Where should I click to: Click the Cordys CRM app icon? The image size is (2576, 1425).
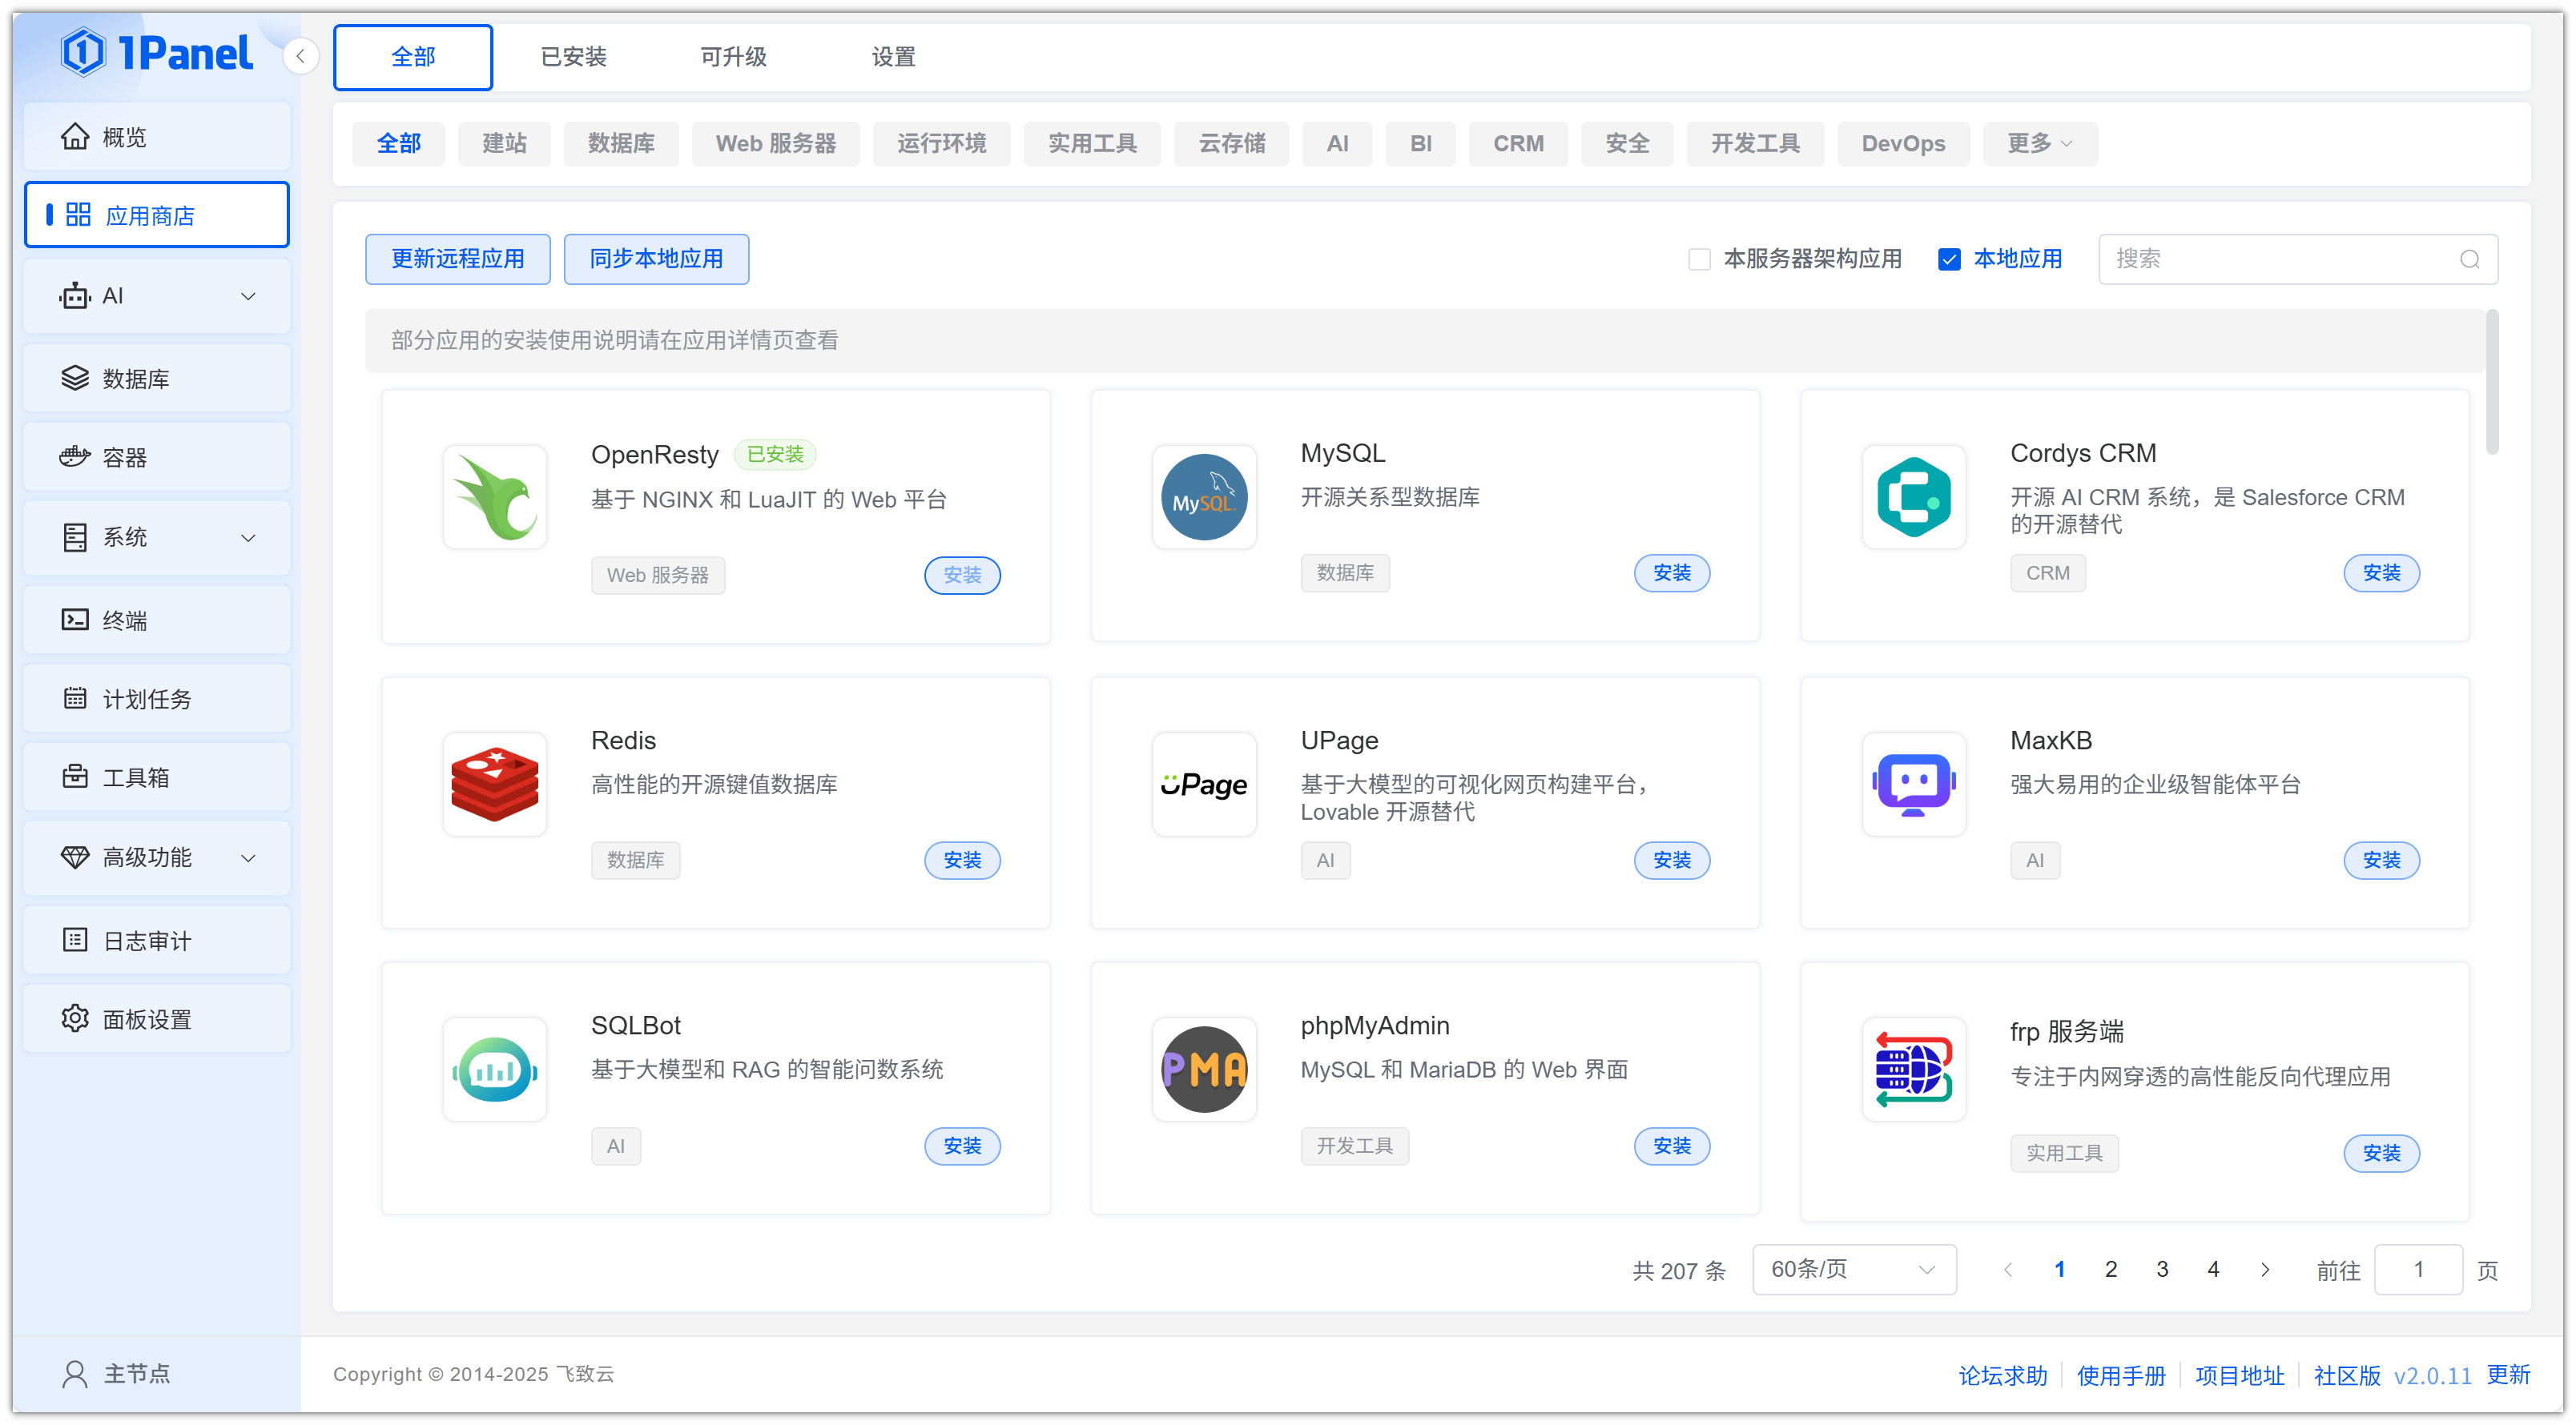(1913, 496)
